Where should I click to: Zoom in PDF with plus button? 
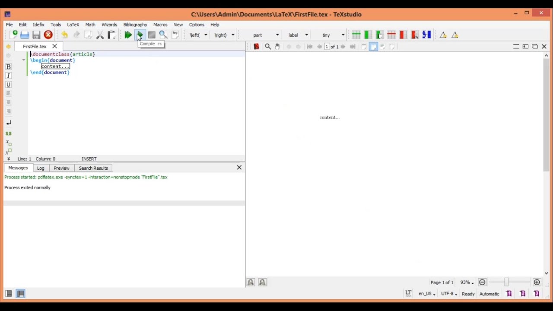click(x=537, y=282)
